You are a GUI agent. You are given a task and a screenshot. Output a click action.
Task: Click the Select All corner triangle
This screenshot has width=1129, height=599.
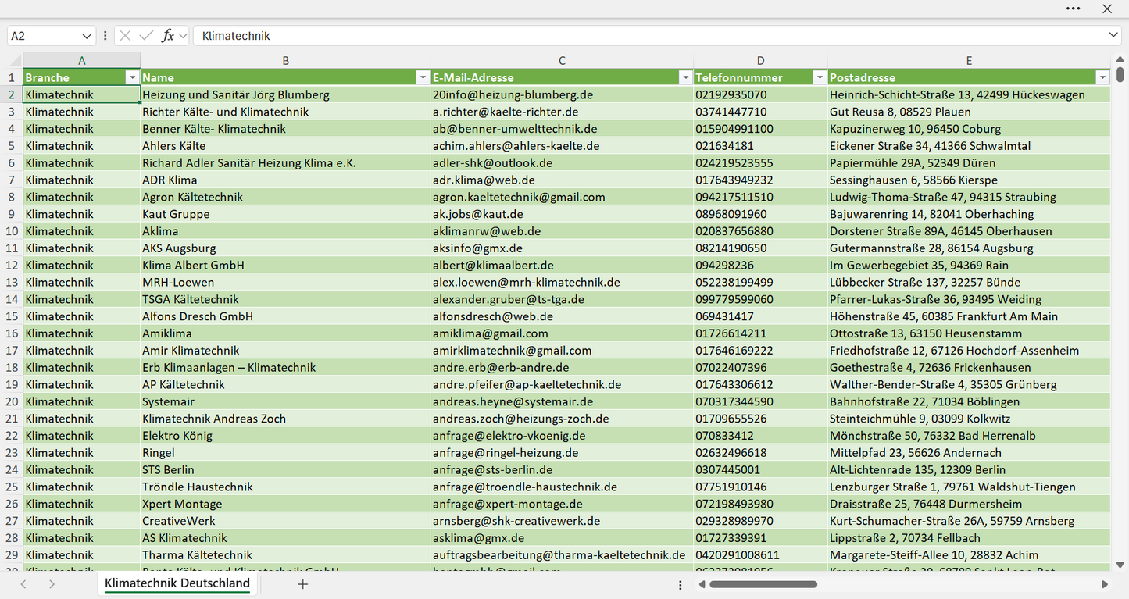click(x=15, y=61)
